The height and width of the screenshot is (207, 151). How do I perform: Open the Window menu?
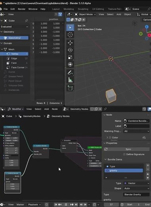[33, 9]
